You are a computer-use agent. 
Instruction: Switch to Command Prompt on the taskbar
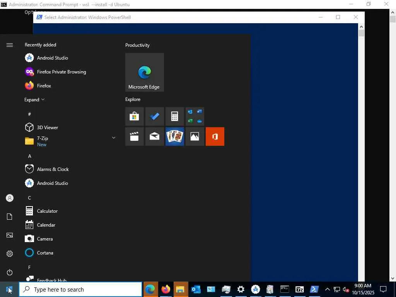coord(285,289)
